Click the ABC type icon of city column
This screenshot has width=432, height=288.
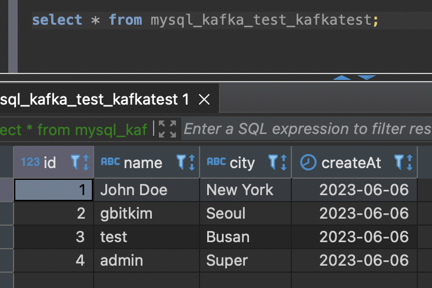tap(217, 162)
